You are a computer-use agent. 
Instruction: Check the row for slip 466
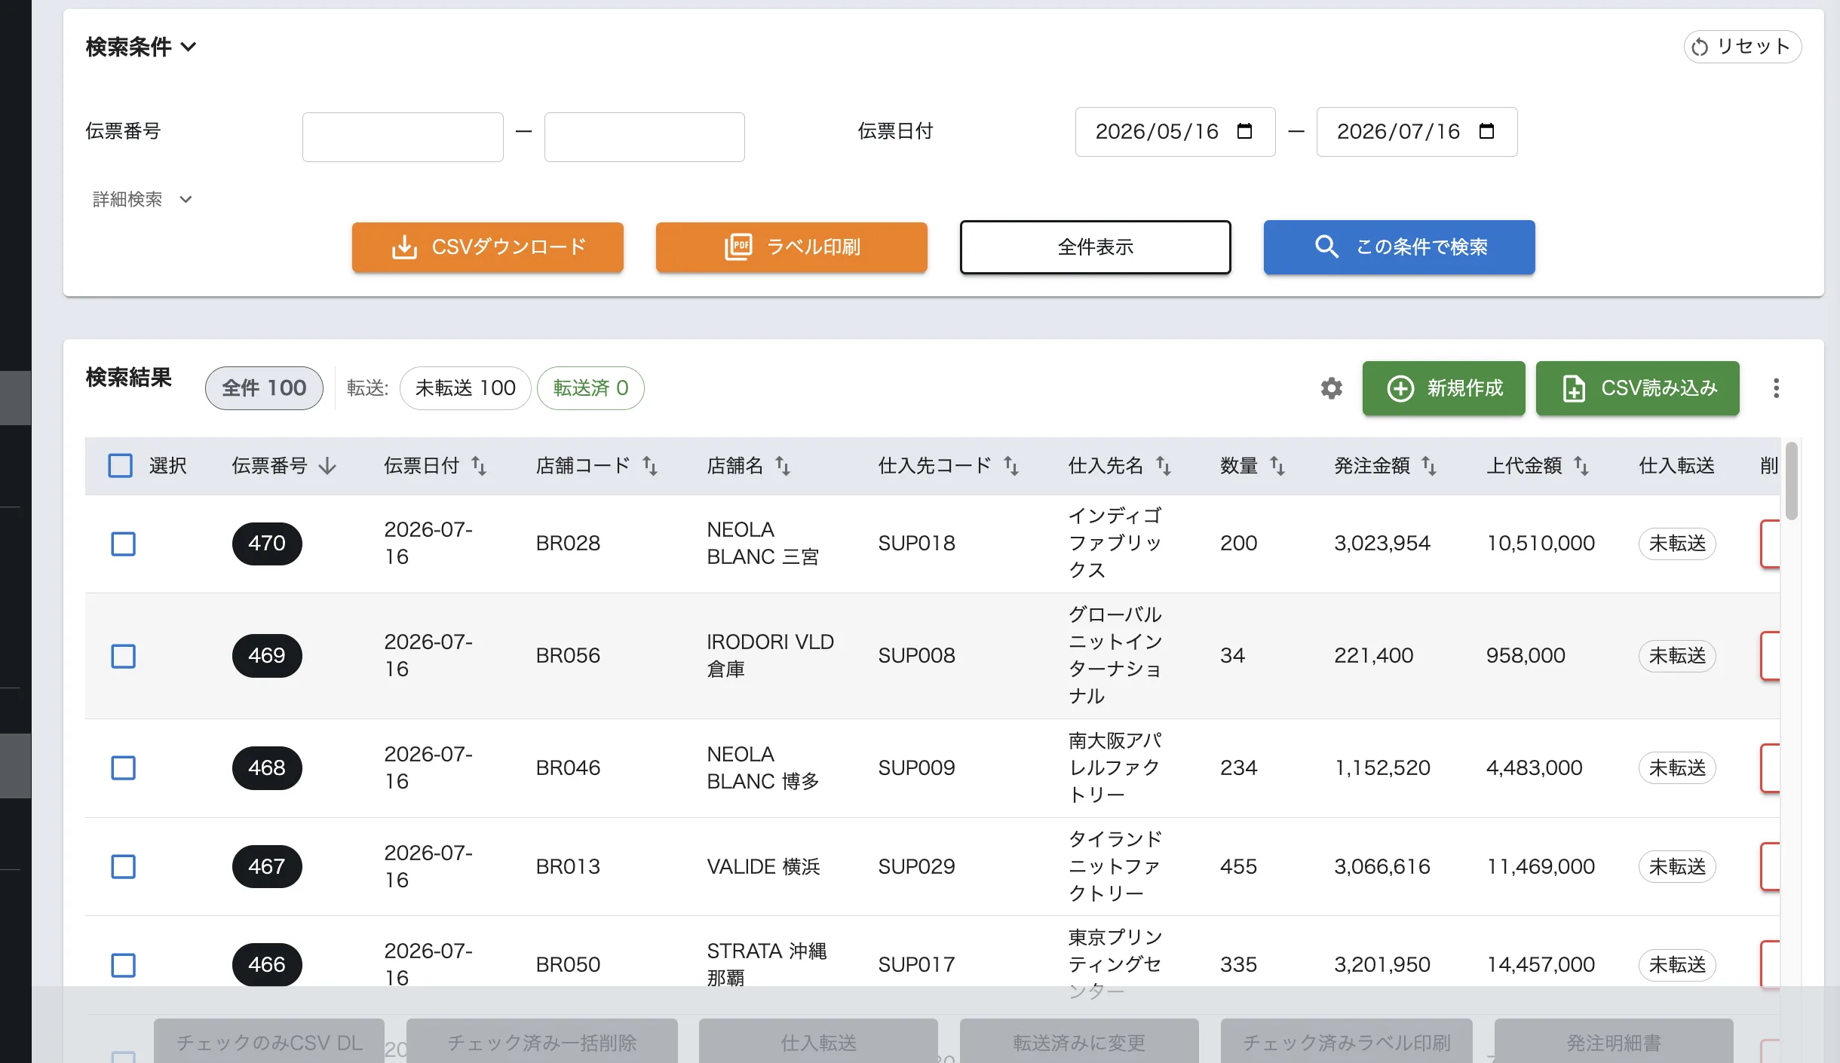pos(123,965)
